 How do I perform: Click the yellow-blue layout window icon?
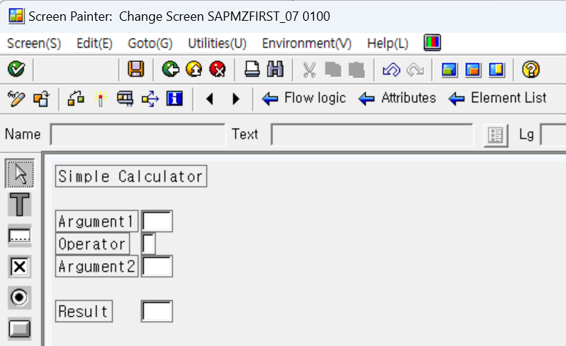click(497, 69)
